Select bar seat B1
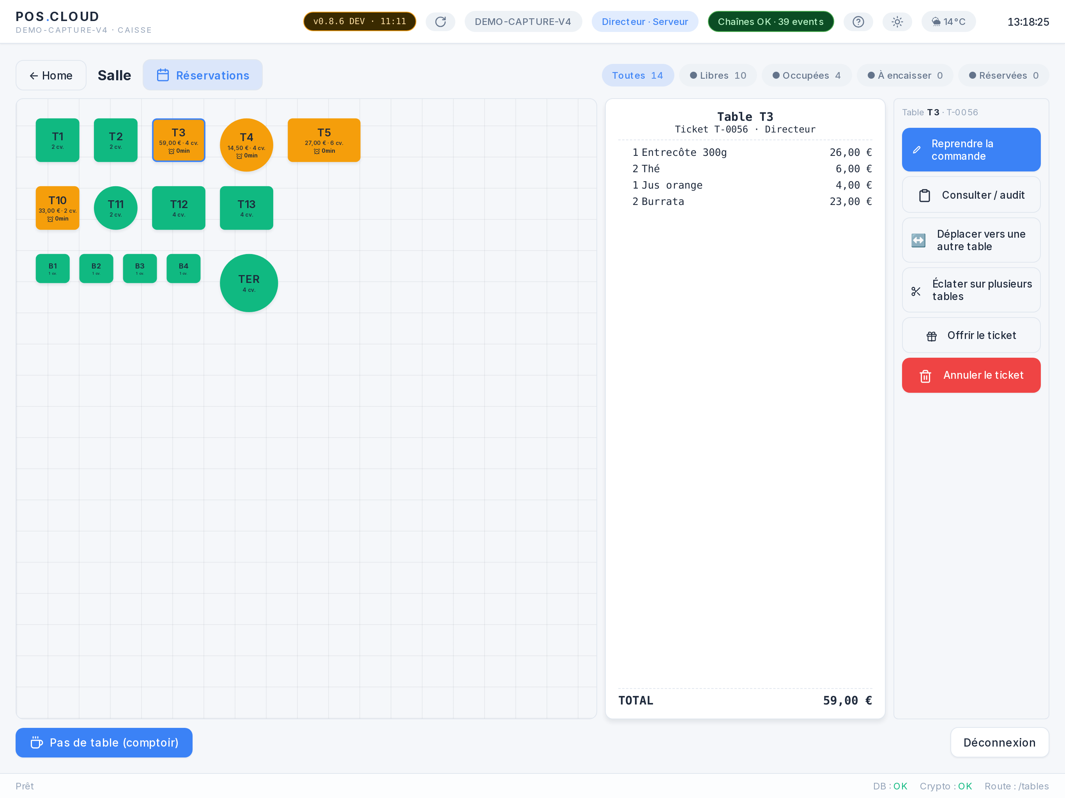The image size is (1065, 798). pos(53,268)
